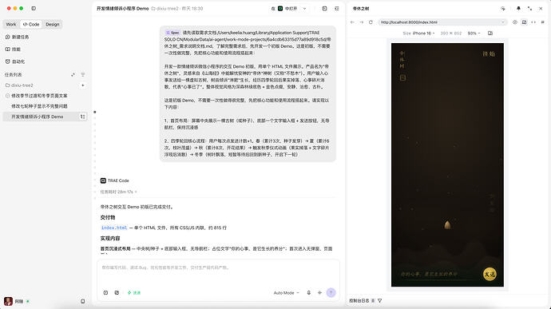The width and height of the screenshot is (551, 309).
Task: Click the device orientation icon beside 93%
Action: 490,33
